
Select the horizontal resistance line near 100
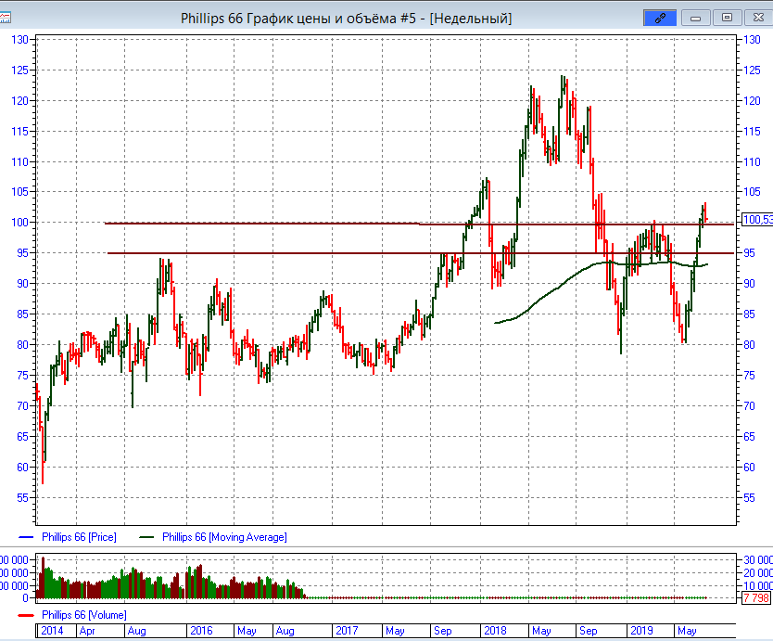coord(278,223)
